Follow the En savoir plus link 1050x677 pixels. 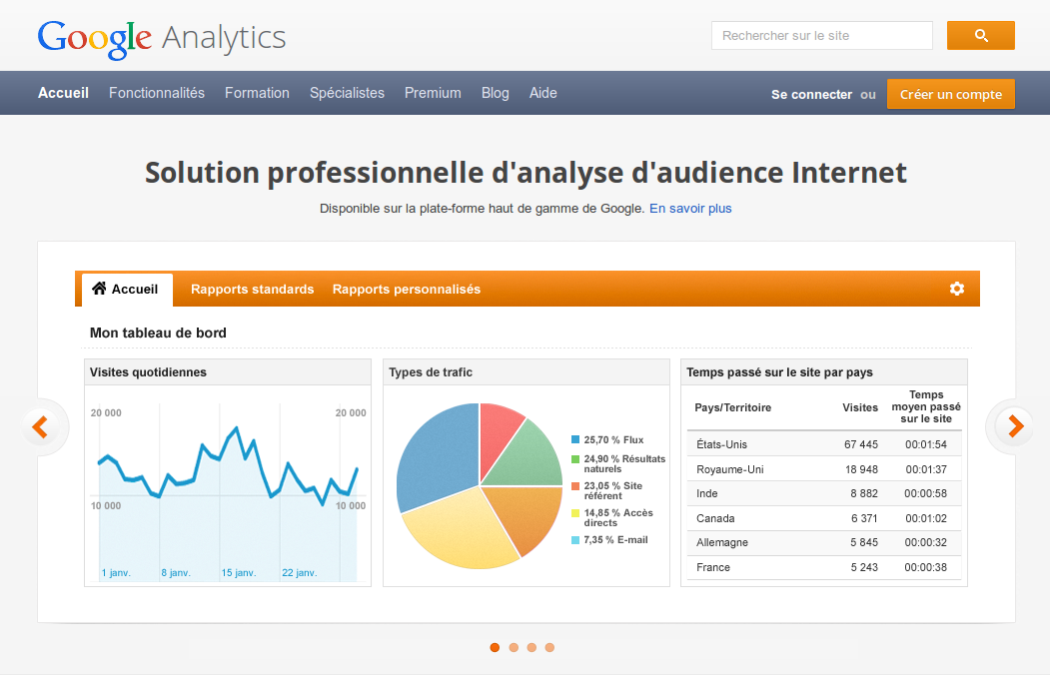tap(690, 208)
